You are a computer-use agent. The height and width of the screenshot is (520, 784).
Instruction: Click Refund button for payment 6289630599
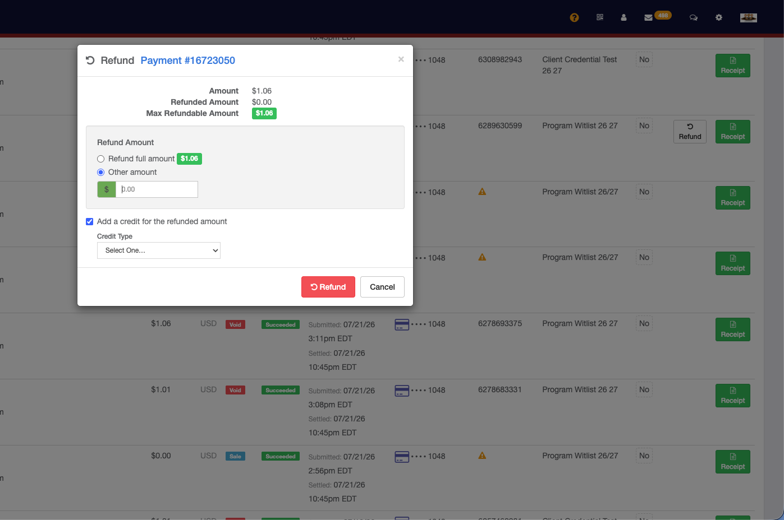pos(690,132)
